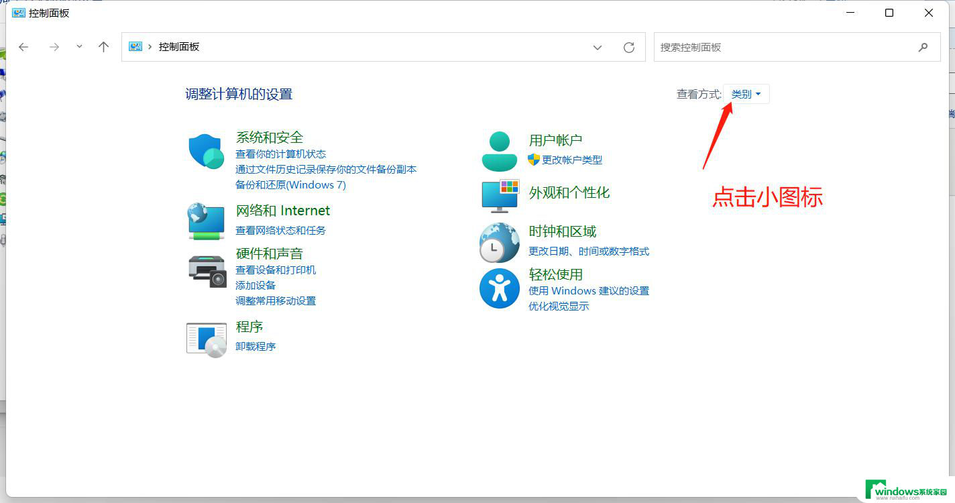955x503 pixels.
Task: Go up one level with the up arrow
Action: tap(103, 47)
